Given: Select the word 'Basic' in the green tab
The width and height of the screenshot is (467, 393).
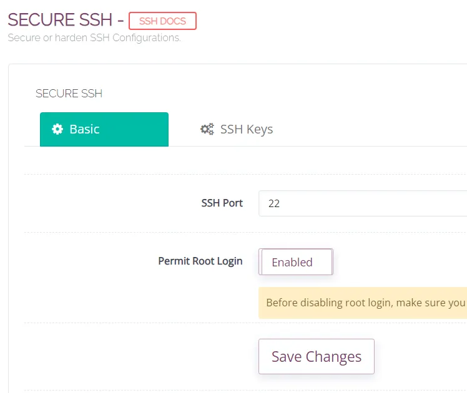Looking at the screenshot, I should [84, 129].
